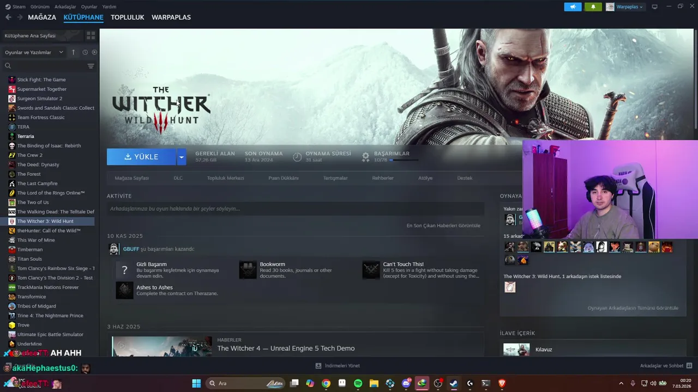Open wishlist friend avatar
Screen dimensions: 698x392
tap(510, 287)
